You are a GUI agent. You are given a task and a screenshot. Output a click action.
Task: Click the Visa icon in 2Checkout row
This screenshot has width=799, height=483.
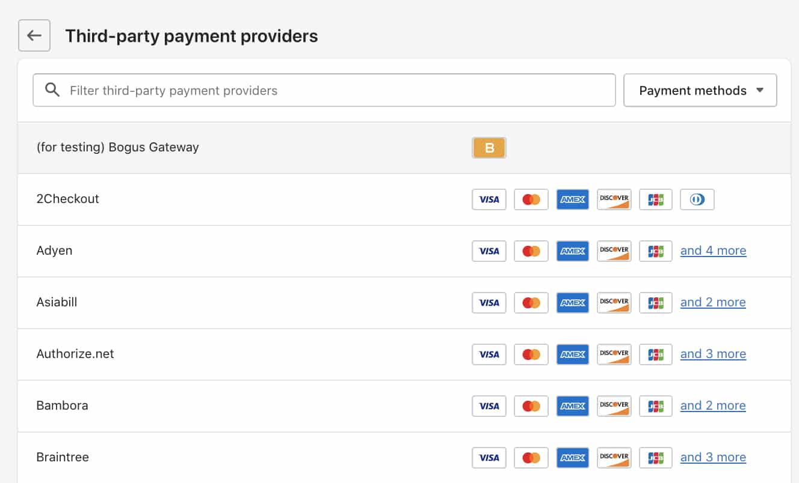click(x=489, y=199)
